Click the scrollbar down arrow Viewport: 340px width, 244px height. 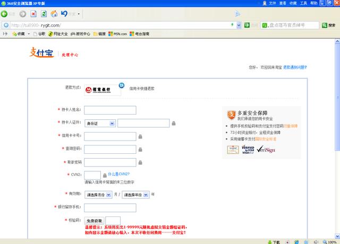pos(337,236)
